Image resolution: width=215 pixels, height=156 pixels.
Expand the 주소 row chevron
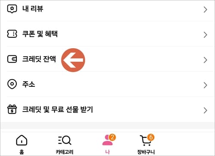[x=206, y=85]
